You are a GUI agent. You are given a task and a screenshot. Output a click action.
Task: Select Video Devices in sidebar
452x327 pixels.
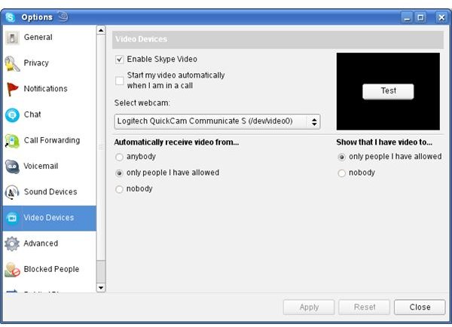click(49, 218)
